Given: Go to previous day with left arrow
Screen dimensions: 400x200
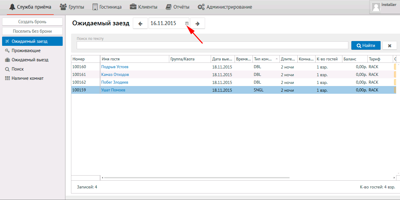Looking at the screenshot, I should [140, 24].
